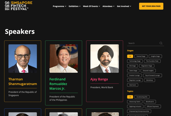Select the All filter under Stages
The width and height of the screenshot is (171, 116).
tap(130, 56)
